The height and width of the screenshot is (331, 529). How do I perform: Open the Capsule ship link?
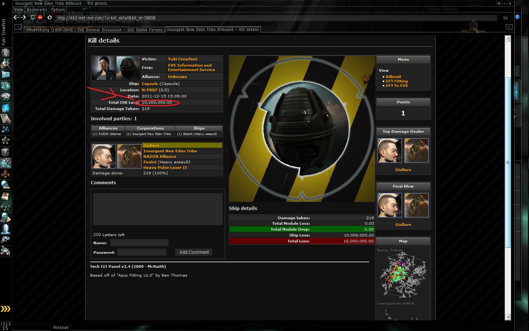point(150,83)
